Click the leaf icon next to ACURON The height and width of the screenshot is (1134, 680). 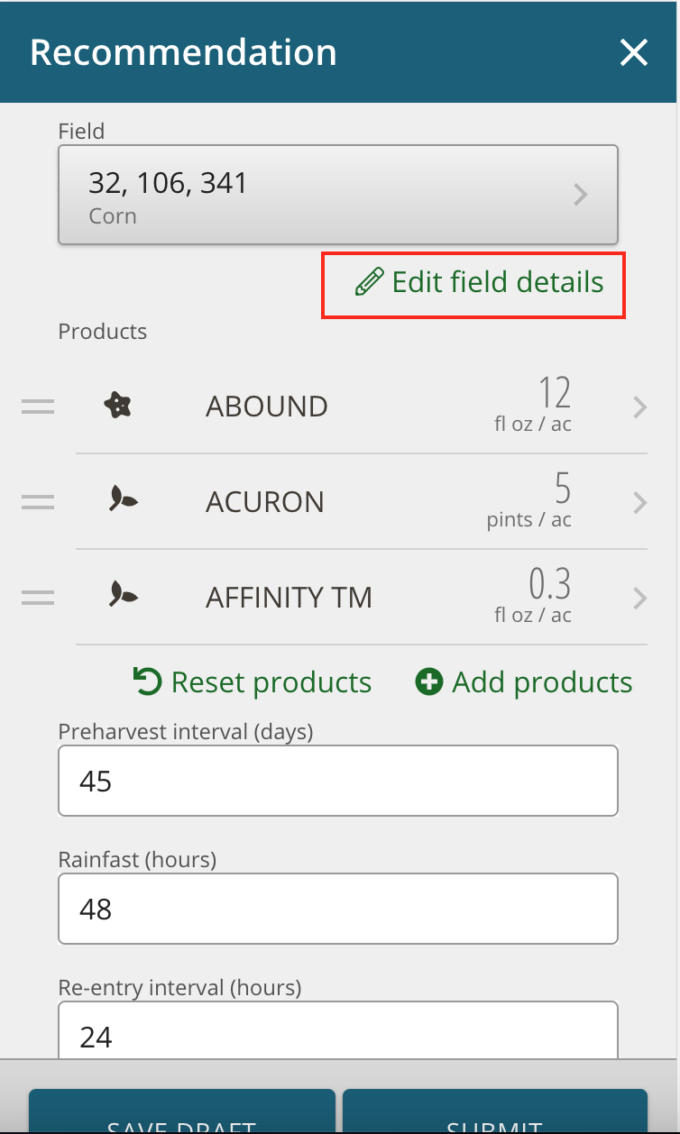123,500
